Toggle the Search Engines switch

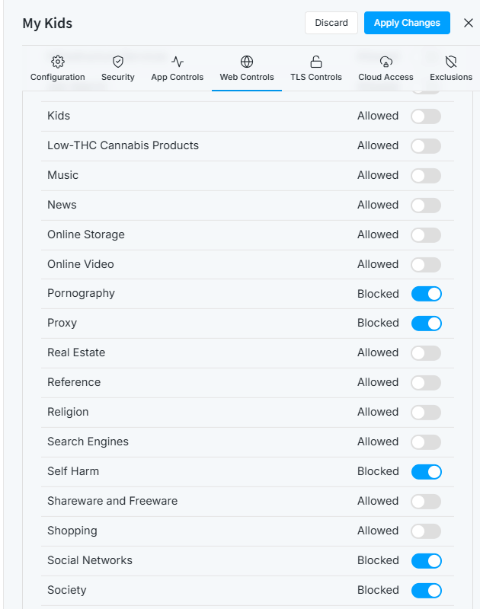[x=426, y=442]
